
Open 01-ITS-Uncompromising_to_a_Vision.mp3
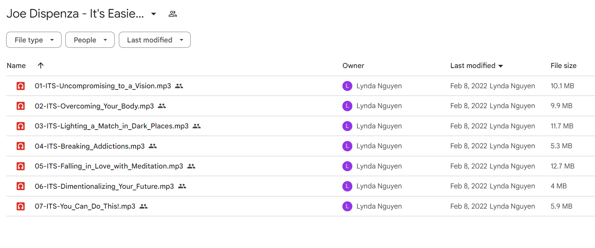point(103,86)
